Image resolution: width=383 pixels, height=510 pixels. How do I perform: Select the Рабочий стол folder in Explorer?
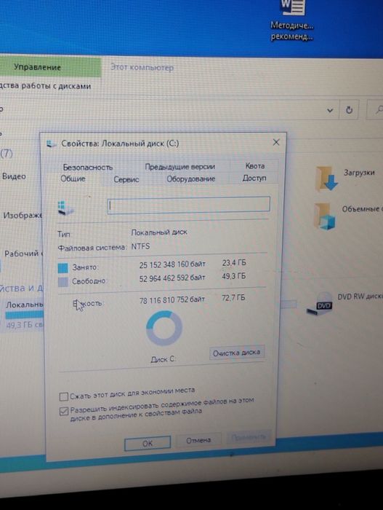23,254
